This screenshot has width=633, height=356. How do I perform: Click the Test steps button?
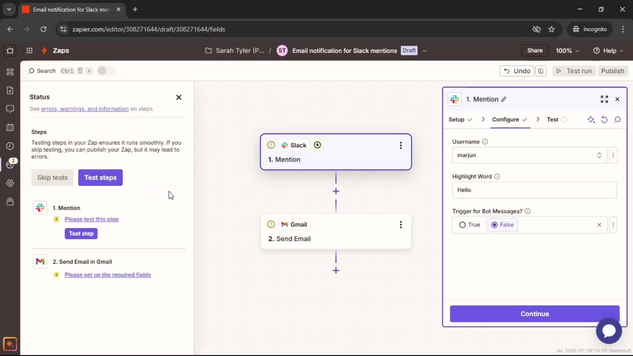[101, 178]
